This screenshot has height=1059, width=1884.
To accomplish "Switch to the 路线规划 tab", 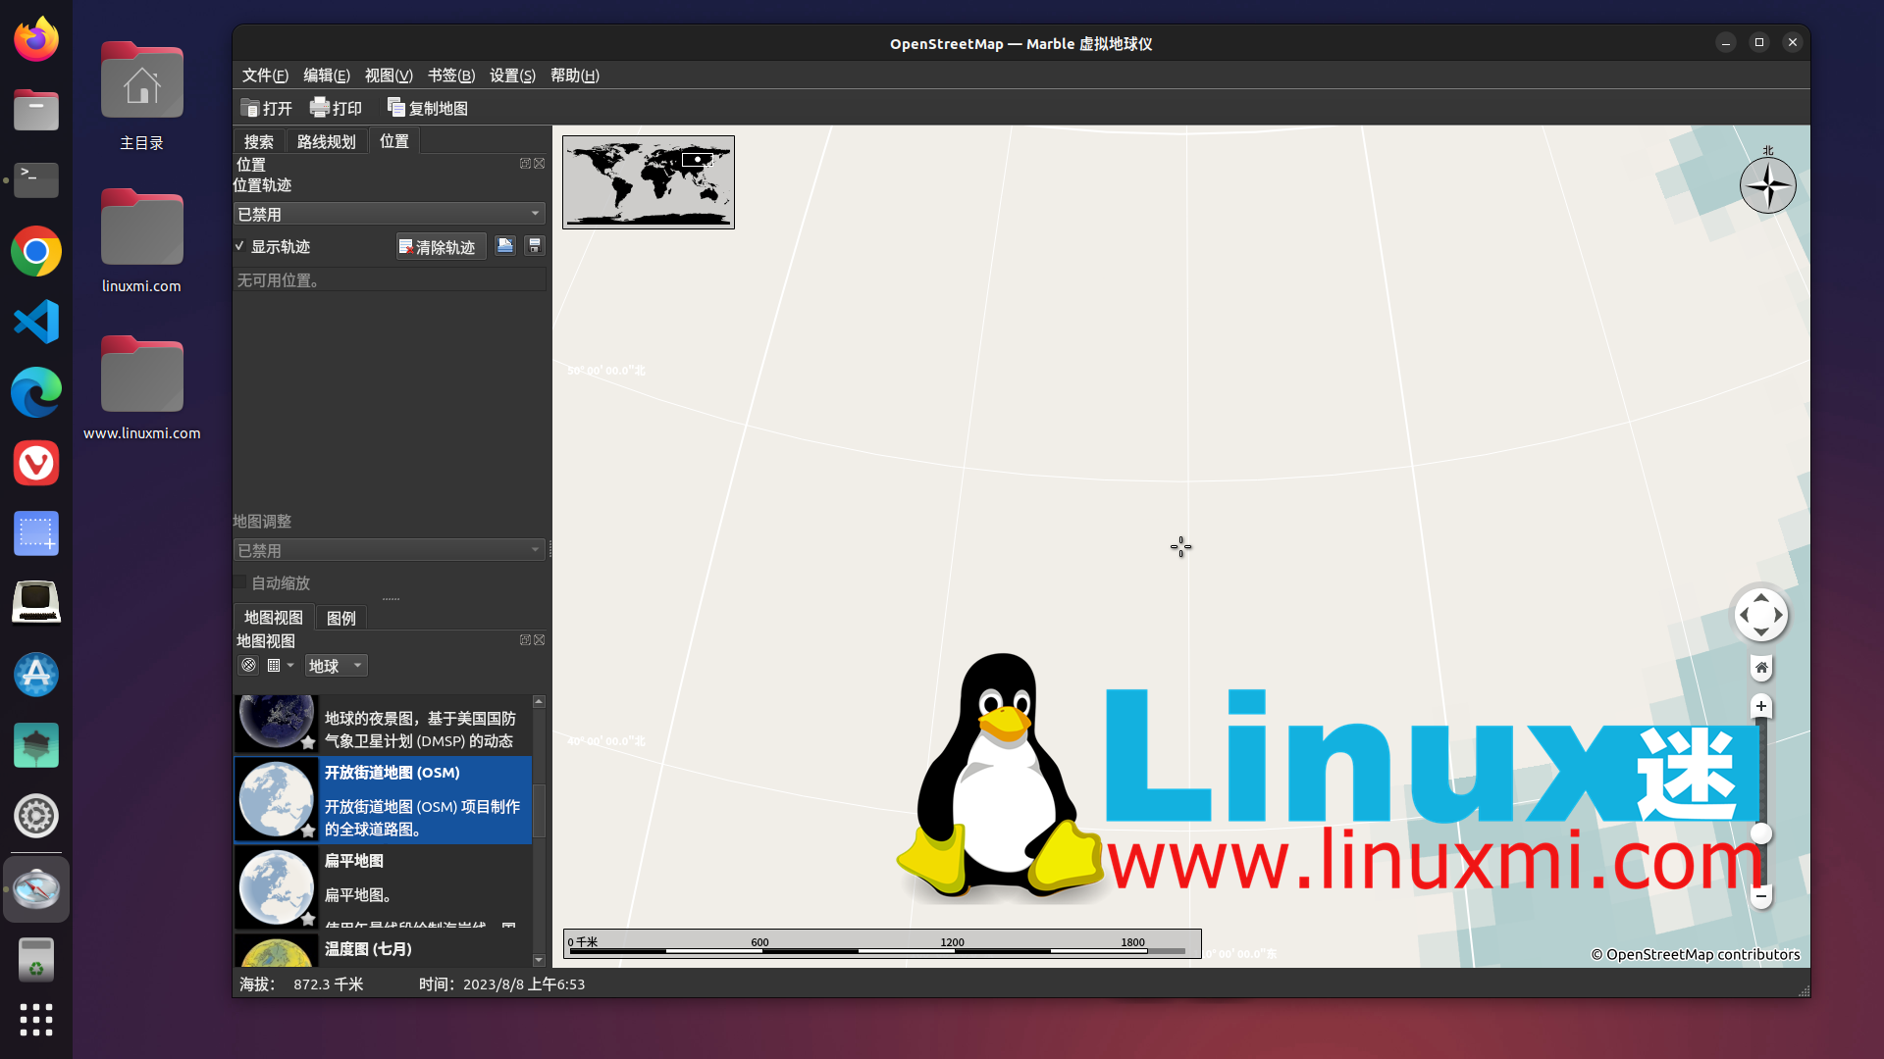I will [326, 141].
